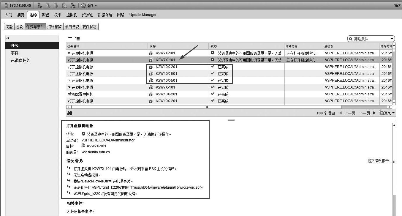Switch to the 入门 tab

coord(9,15)
